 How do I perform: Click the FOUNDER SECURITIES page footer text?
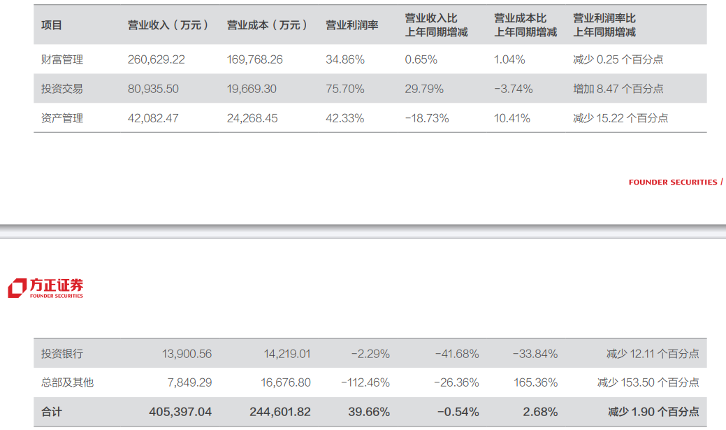pos(673,182)
